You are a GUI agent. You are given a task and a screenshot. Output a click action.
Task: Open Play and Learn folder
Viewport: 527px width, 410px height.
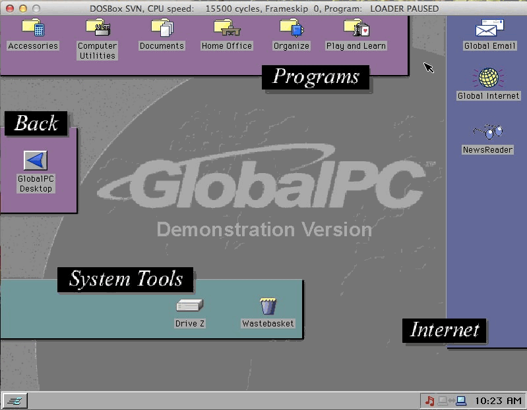pos(356,28)
